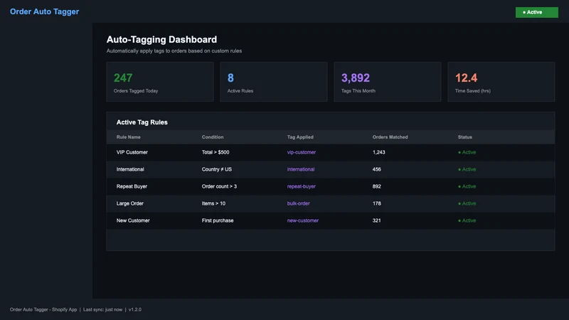Select the New Customer rule name
The height and width of the screenshot is (320, 569).
tap(133, 220)
